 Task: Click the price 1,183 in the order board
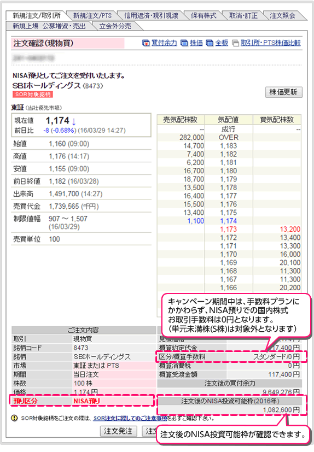[228, 146]
